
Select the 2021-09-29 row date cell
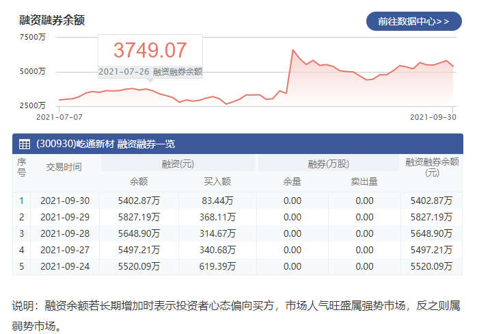tap(64, 216)
